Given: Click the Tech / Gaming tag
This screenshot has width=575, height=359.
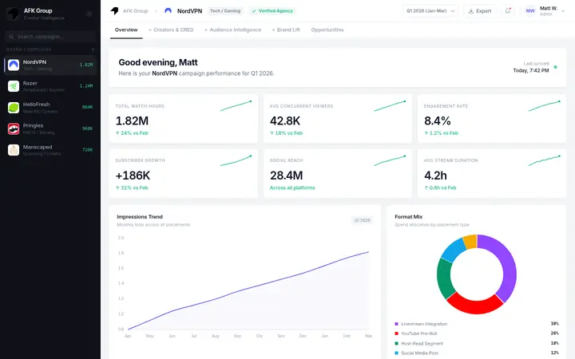Looking at the screenshot, I should [x=225, y=11].
